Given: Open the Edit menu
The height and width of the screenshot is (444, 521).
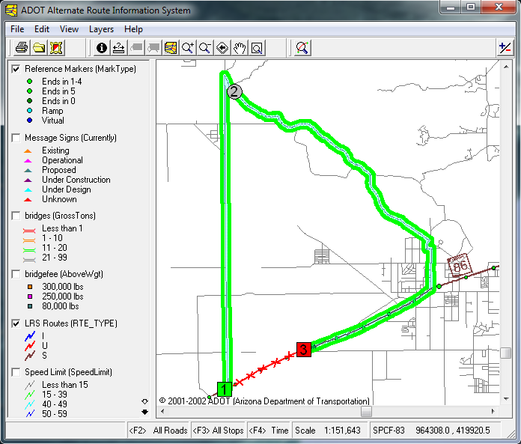Looking at the screenshot, I should coord(42,29).
